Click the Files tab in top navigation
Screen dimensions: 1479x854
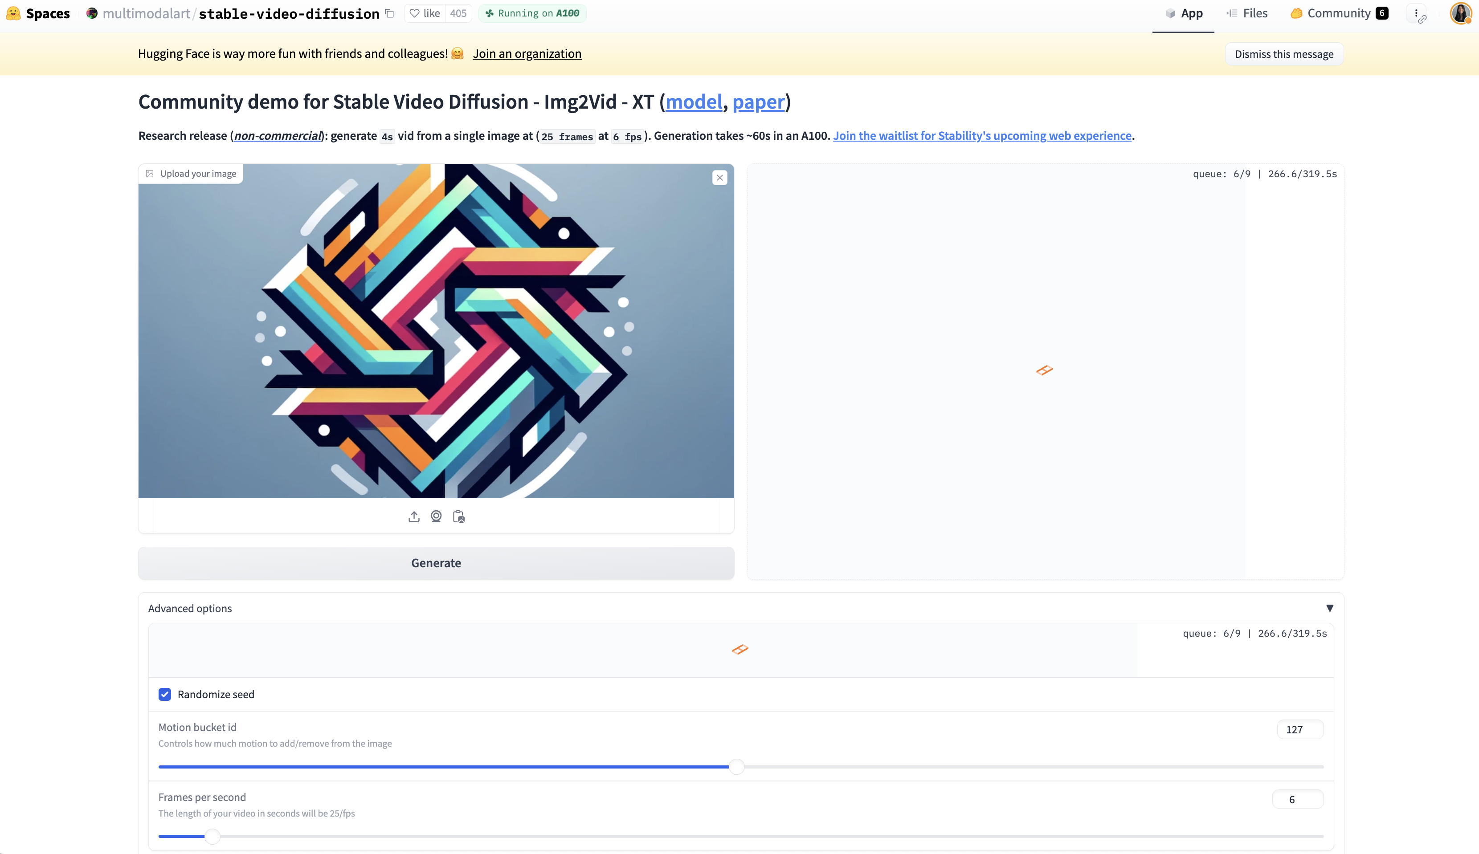(1255, 13)
